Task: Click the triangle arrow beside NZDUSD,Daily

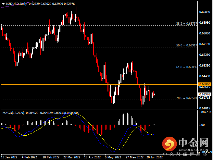Action: click(3, 4)
